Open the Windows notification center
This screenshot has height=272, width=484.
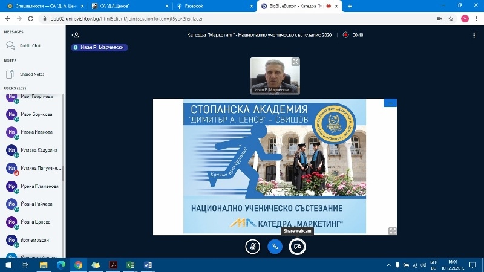coord(473,265)
